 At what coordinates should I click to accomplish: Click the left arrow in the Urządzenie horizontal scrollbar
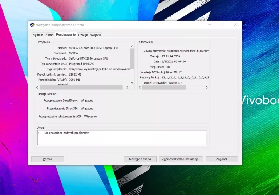(x=37, y=88)
